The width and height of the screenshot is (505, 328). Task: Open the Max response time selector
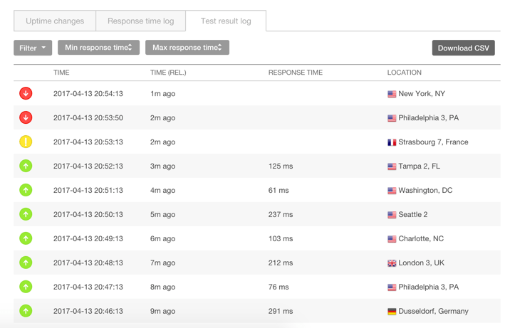coord(187,48)
